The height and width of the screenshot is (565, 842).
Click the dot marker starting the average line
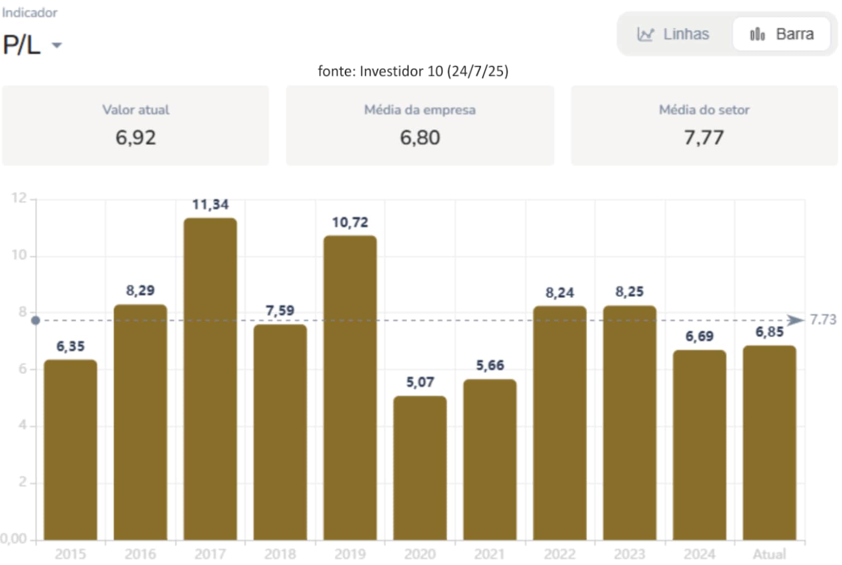coord(35,320)
